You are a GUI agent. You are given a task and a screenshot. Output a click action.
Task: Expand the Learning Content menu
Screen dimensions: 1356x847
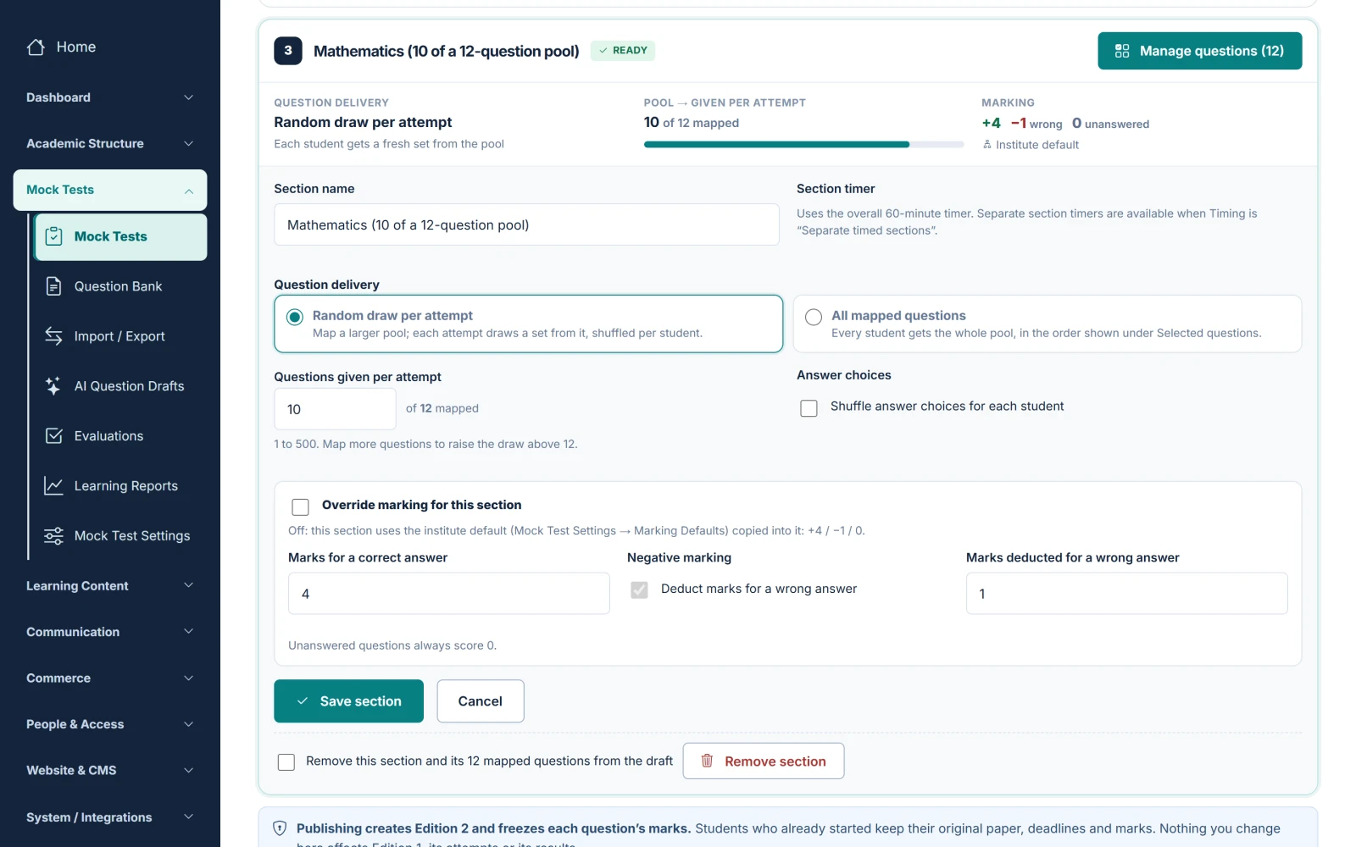click(x=110, y=586)
